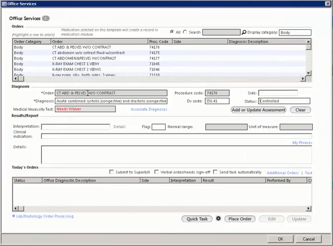Click the Cancel button
333x246 pixels.
[309, 239]
